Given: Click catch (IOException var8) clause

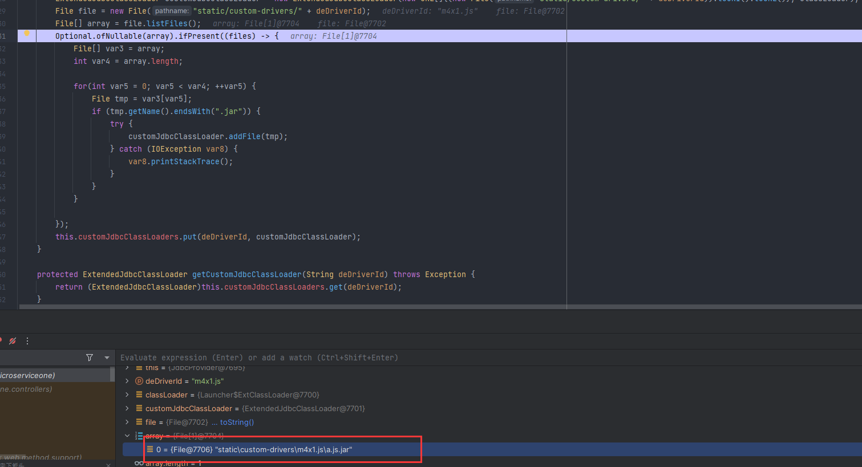Looking at the screenshot, I should pos(173,149).
